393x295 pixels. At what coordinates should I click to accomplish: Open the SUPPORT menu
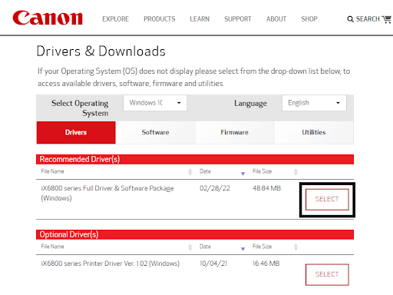pyautogui.click(x=238, y=19)
